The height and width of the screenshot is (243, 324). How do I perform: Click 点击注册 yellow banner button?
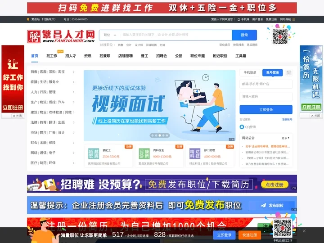(x=274, y=184)
